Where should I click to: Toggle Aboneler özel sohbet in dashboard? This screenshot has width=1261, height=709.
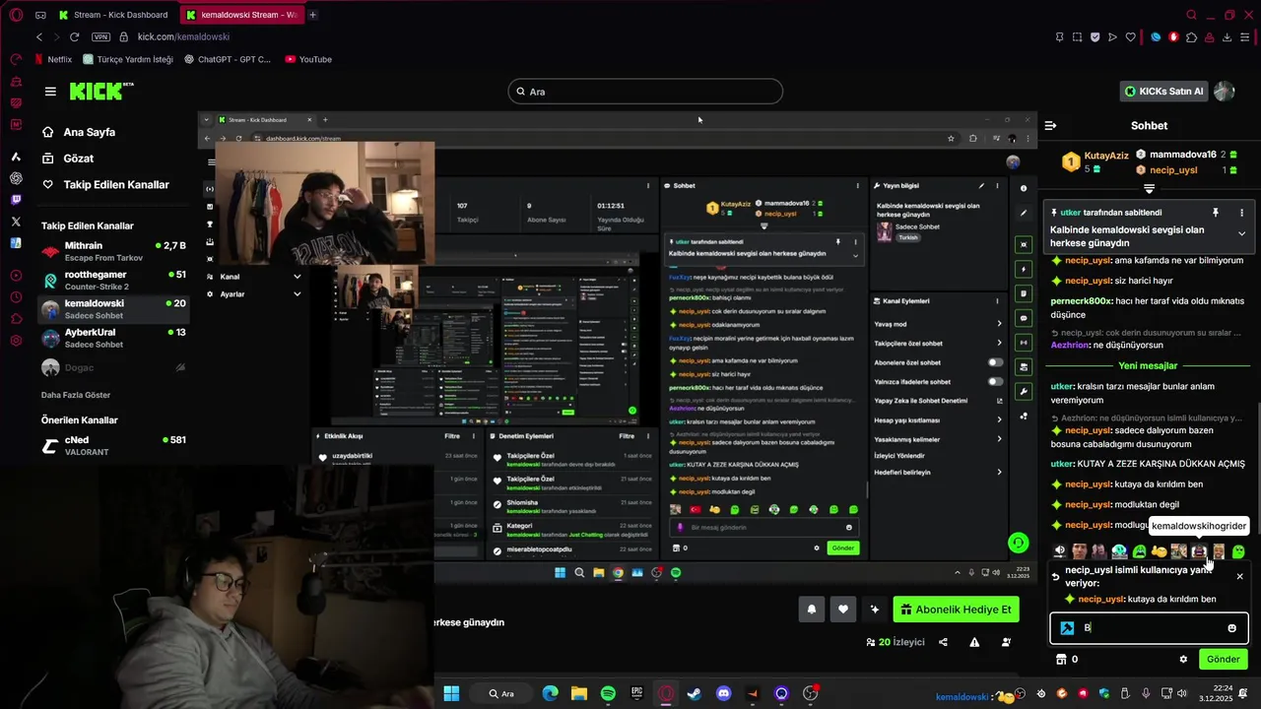tap(995, 362)
